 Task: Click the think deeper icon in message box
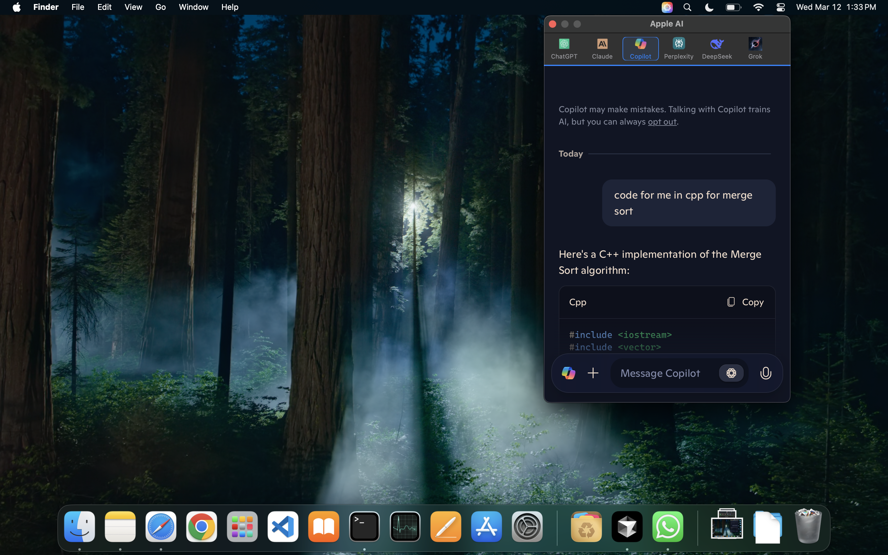pos(731,373)
